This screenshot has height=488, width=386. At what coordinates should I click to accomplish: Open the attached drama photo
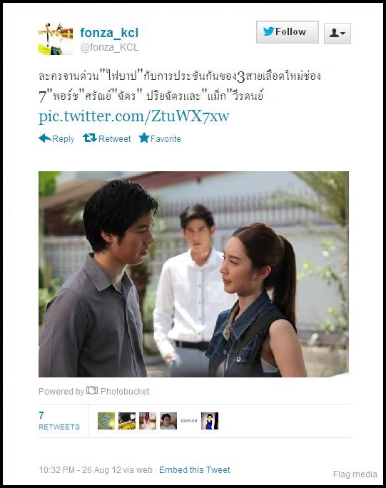coord(193,274)
